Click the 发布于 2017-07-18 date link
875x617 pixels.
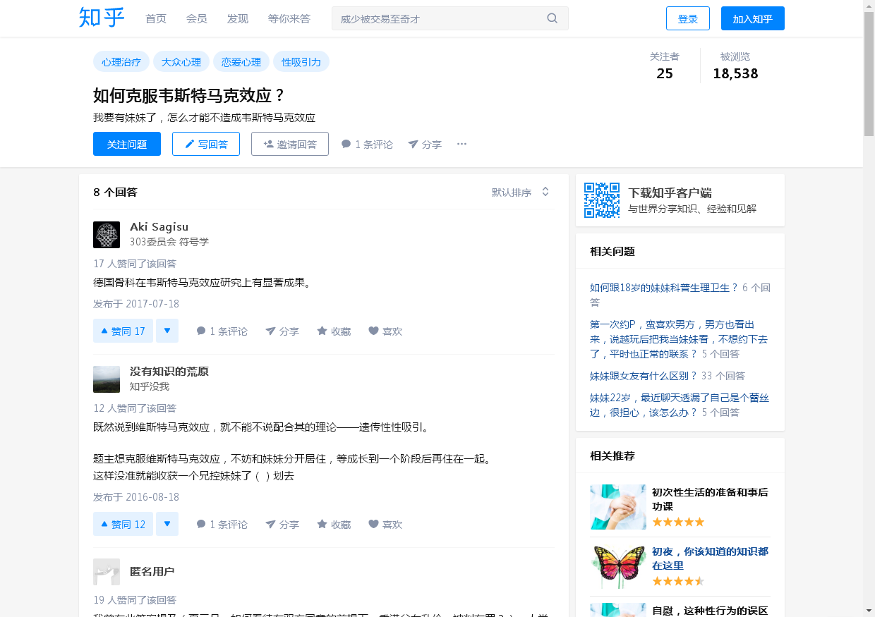[136, 304]
